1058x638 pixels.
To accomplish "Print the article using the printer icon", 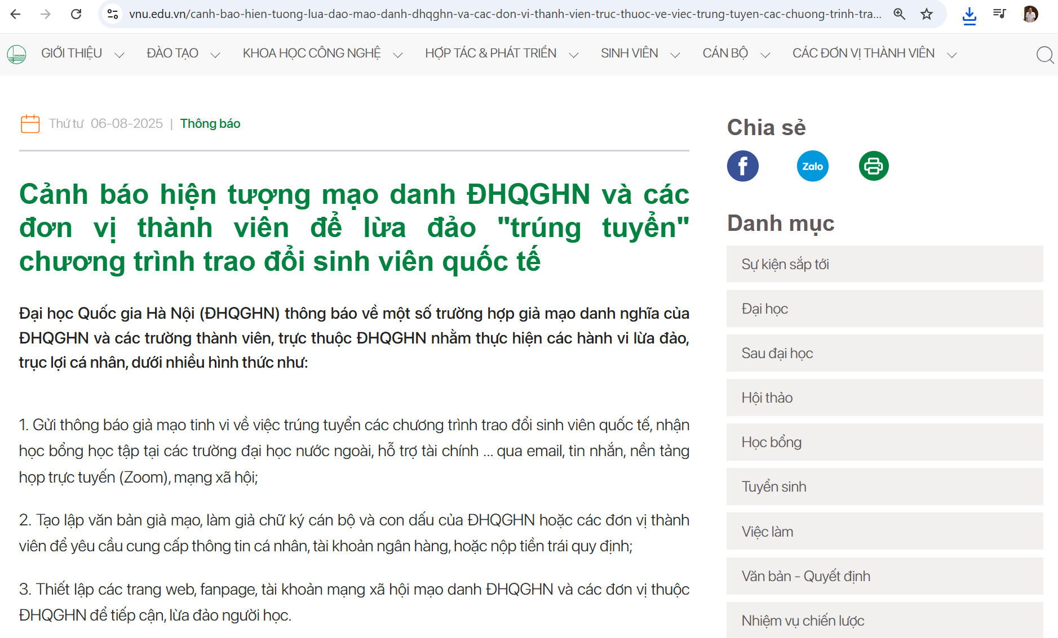I will (873, 166).
